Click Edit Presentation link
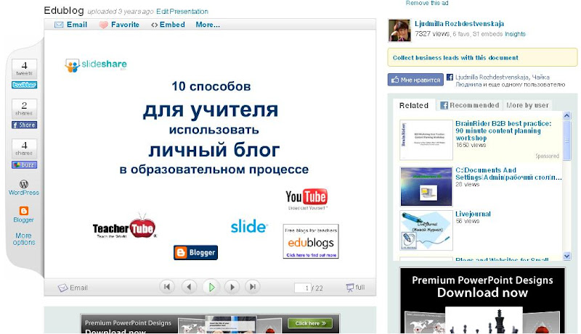 point(182,12)
